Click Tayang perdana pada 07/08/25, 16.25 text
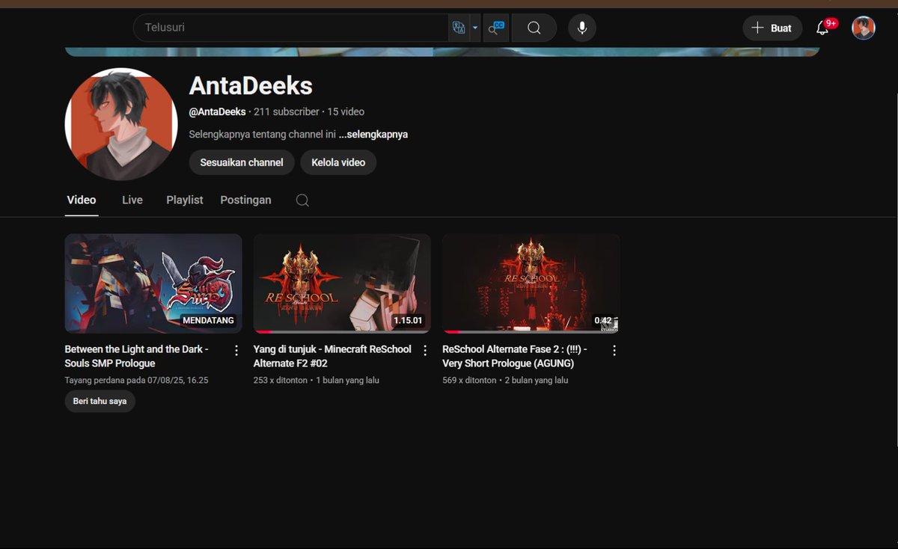The width and height of the screenshot is (898, 549). [x=136, y=380]
